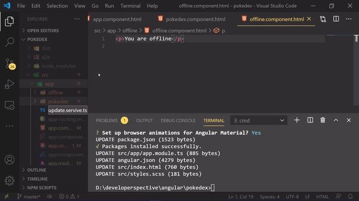Close the terminal panel
Screen dimensions: 359x201
pyautogui.click(x=349, y=120)
